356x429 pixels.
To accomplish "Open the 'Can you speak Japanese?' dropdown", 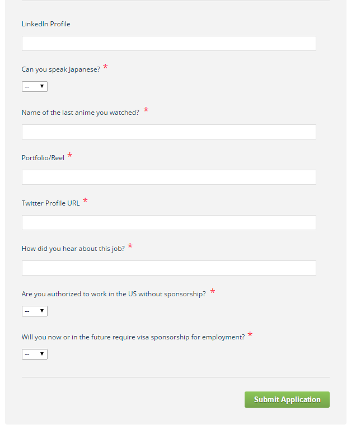I will pyautogui.click(x=35, y=86).
